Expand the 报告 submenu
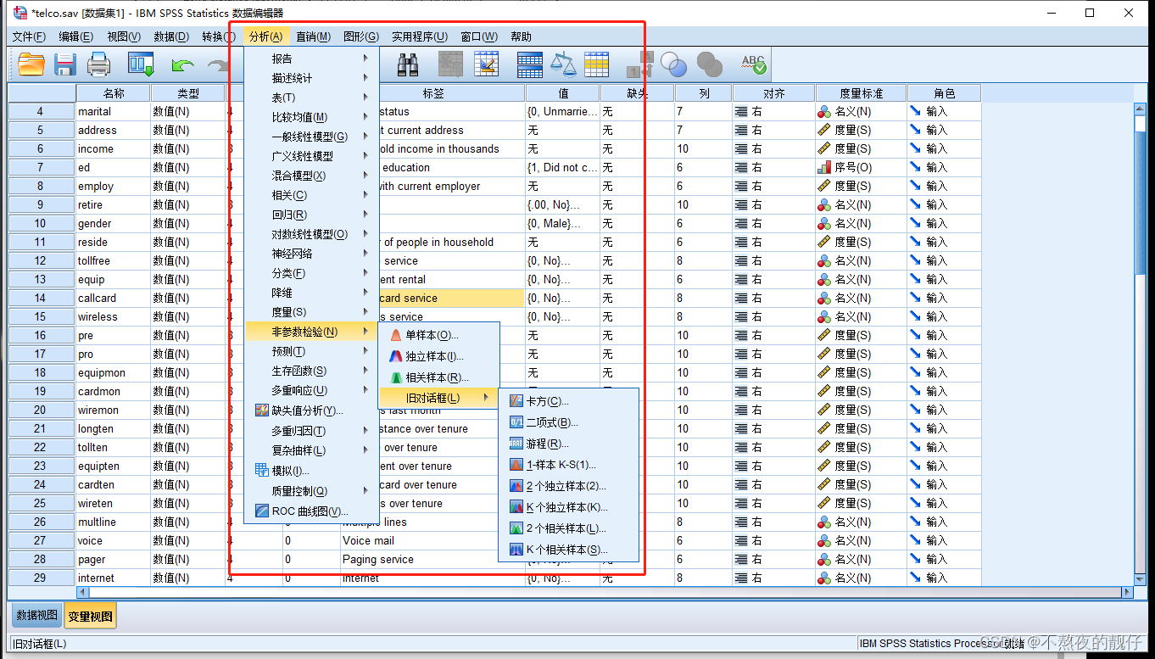Screen dimensions: 1155x659 tap(311, 59)
